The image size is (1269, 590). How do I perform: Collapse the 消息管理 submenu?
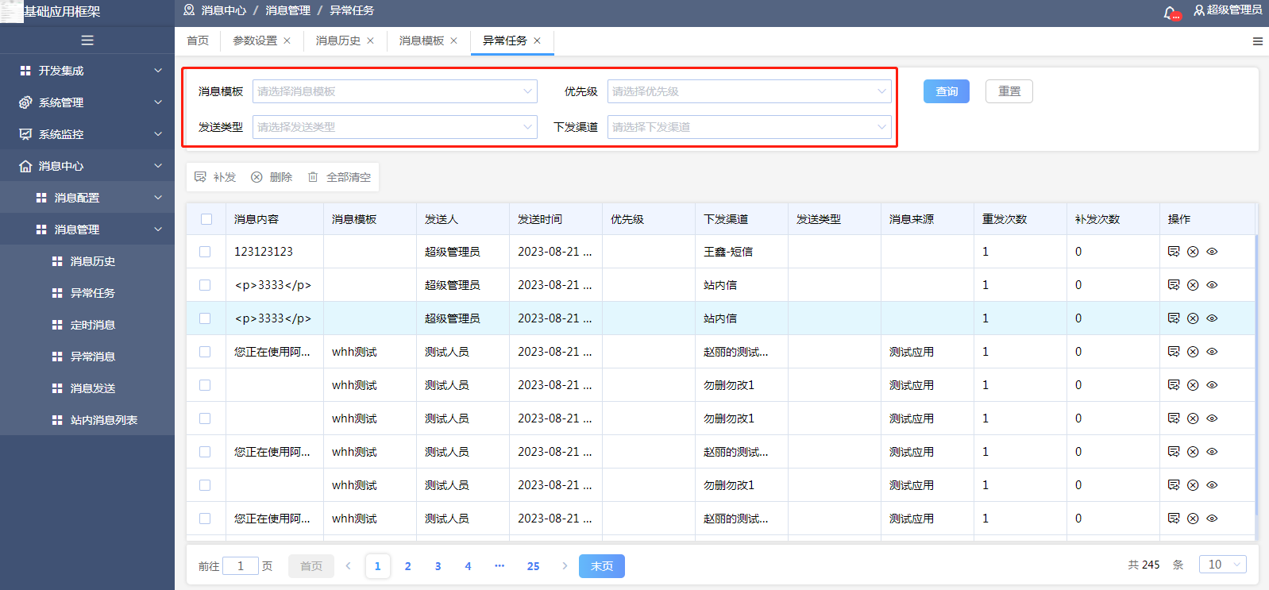coord(87,229)
